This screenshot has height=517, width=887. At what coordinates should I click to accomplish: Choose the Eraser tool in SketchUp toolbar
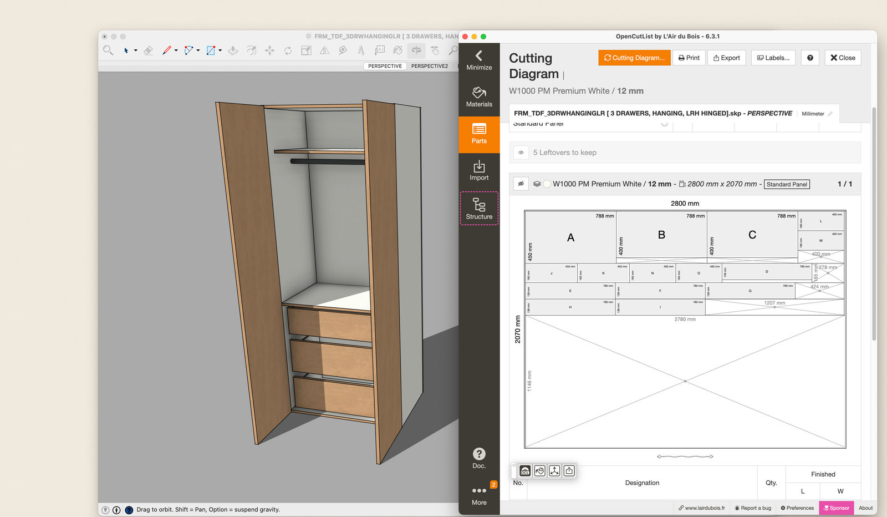(x=148, y=50)
